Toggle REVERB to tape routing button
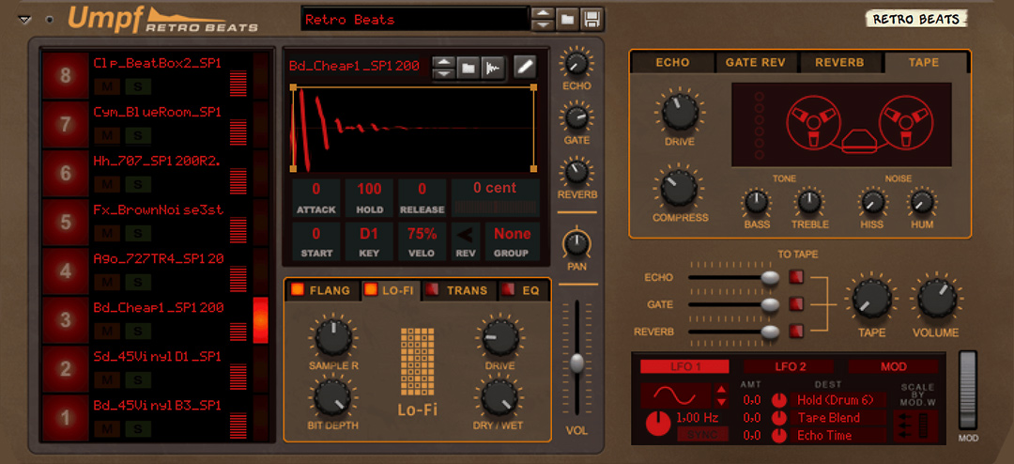Screen dimensions: 1014x464 796,331
